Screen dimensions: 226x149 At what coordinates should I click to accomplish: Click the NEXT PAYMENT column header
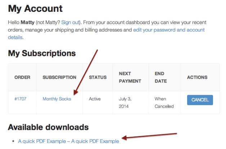click(x=130, y=77)
